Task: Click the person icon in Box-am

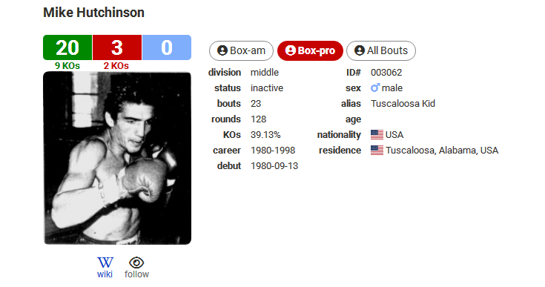Action: click(222, 50)
